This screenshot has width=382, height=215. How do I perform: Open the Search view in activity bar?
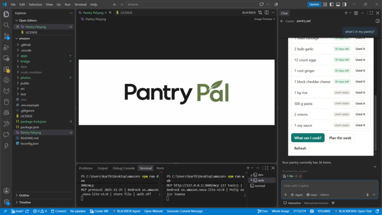coord(6,25)
